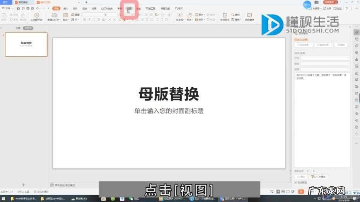Move animation order up with arrow icon
The image size is (360, 202).
(x=308, y=171)
